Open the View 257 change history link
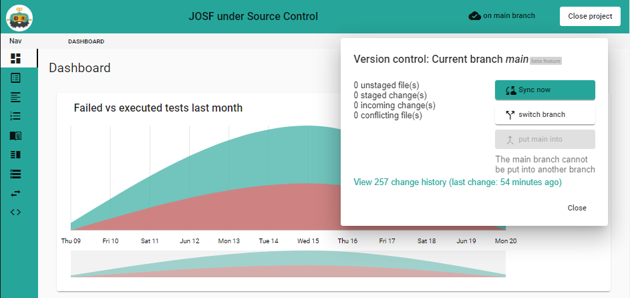Viewport: 630px width, 298px height. click(458, 182)
